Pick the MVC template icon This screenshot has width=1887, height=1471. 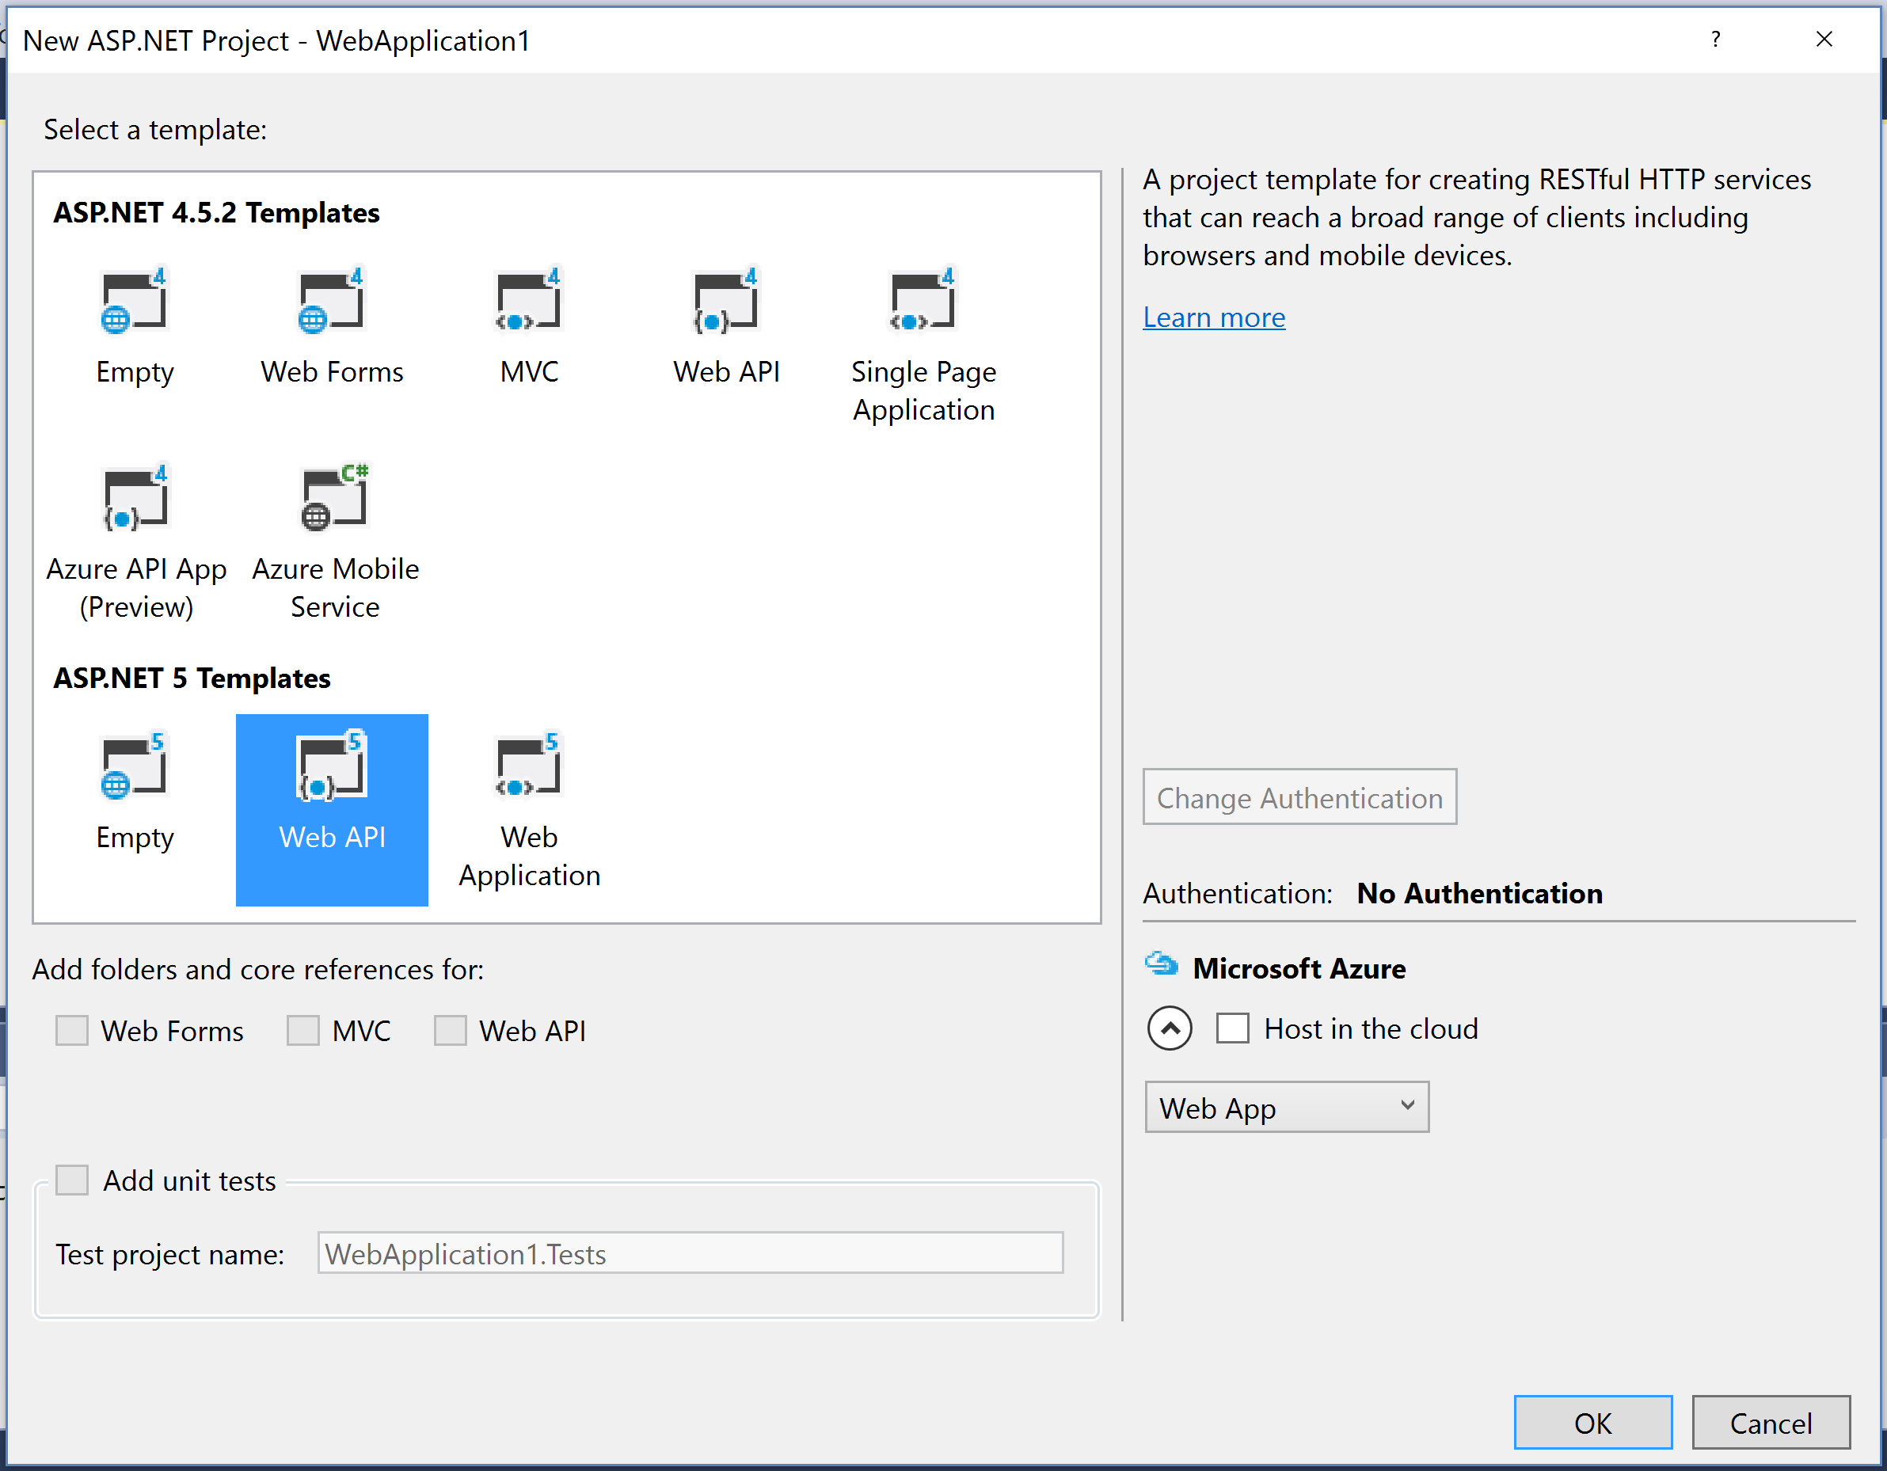coord(529,300)
